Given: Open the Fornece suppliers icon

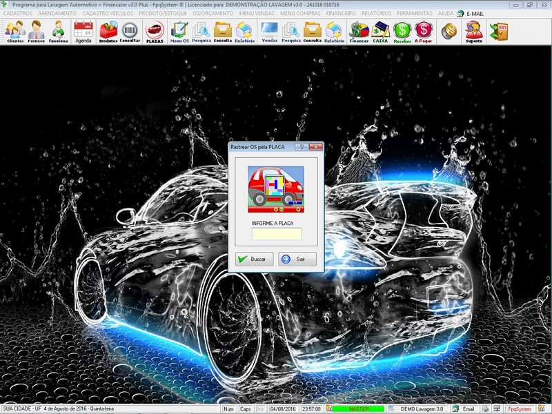Looking at the screenshot, I should click(x=37, y=32).
